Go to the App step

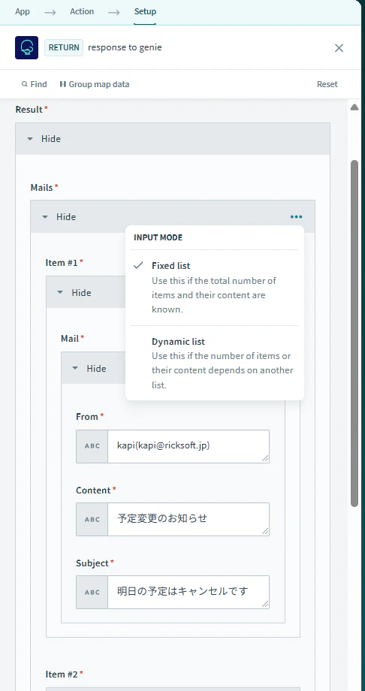[x=23, y=11]
